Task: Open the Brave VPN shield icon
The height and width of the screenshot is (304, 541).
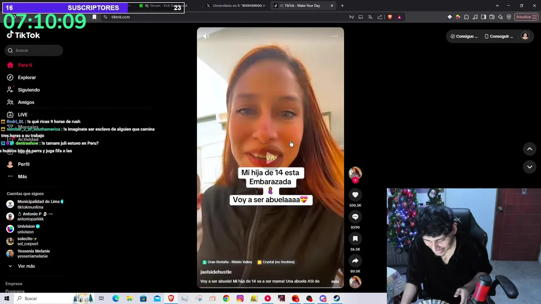Action: click(x=509, y=17)
